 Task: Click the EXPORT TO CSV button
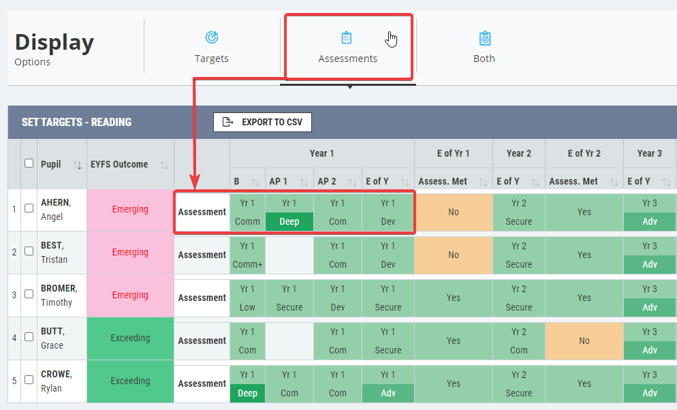(262, 122)
